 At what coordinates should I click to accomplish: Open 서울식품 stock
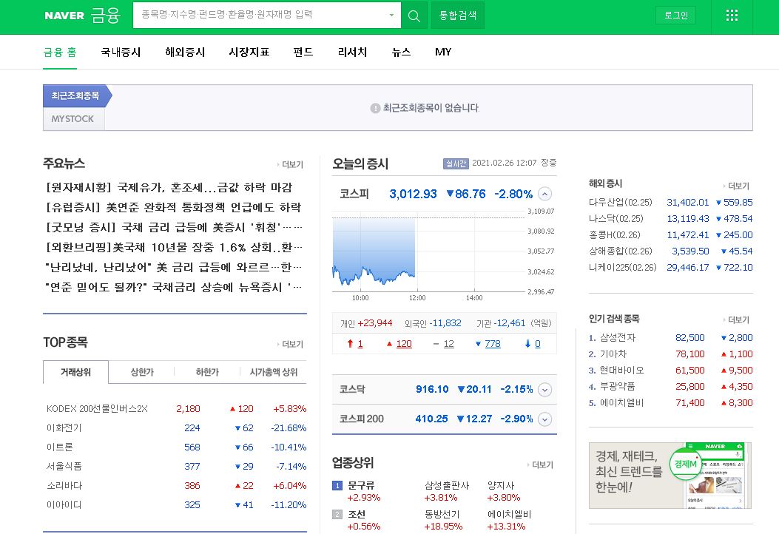point(64,467)
